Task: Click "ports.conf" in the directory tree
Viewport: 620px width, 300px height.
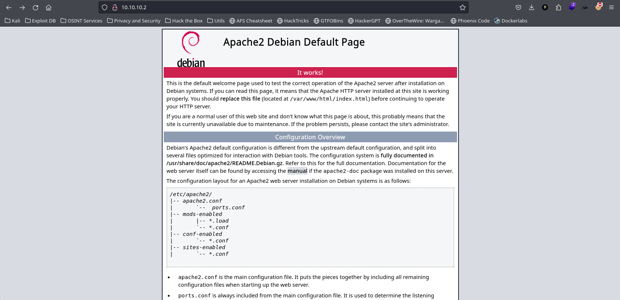Action: pos(228,207)
